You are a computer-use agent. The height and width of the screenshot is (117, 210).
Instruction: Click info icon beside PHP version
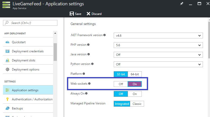coord(88,45)
